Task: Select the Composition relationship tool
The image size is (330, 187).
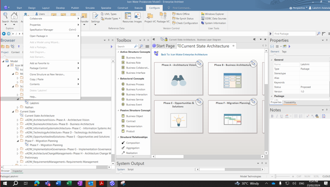Action: (133, 143)
